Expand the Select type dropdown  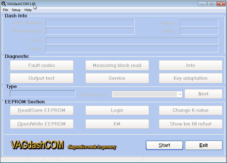click(x=180, y=95)
